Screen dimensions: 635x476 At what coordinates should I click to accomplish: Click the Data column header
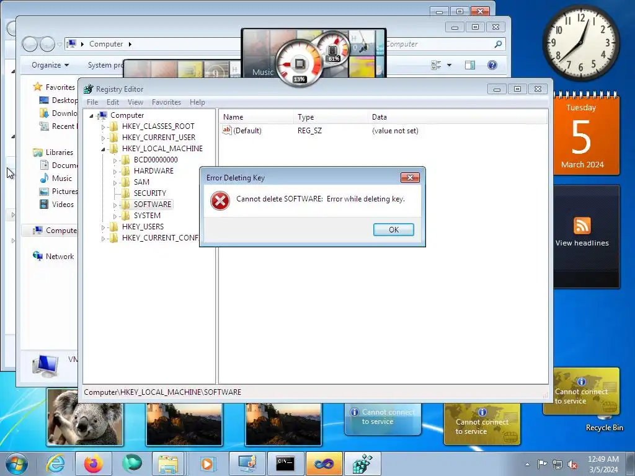coord(458,117)
